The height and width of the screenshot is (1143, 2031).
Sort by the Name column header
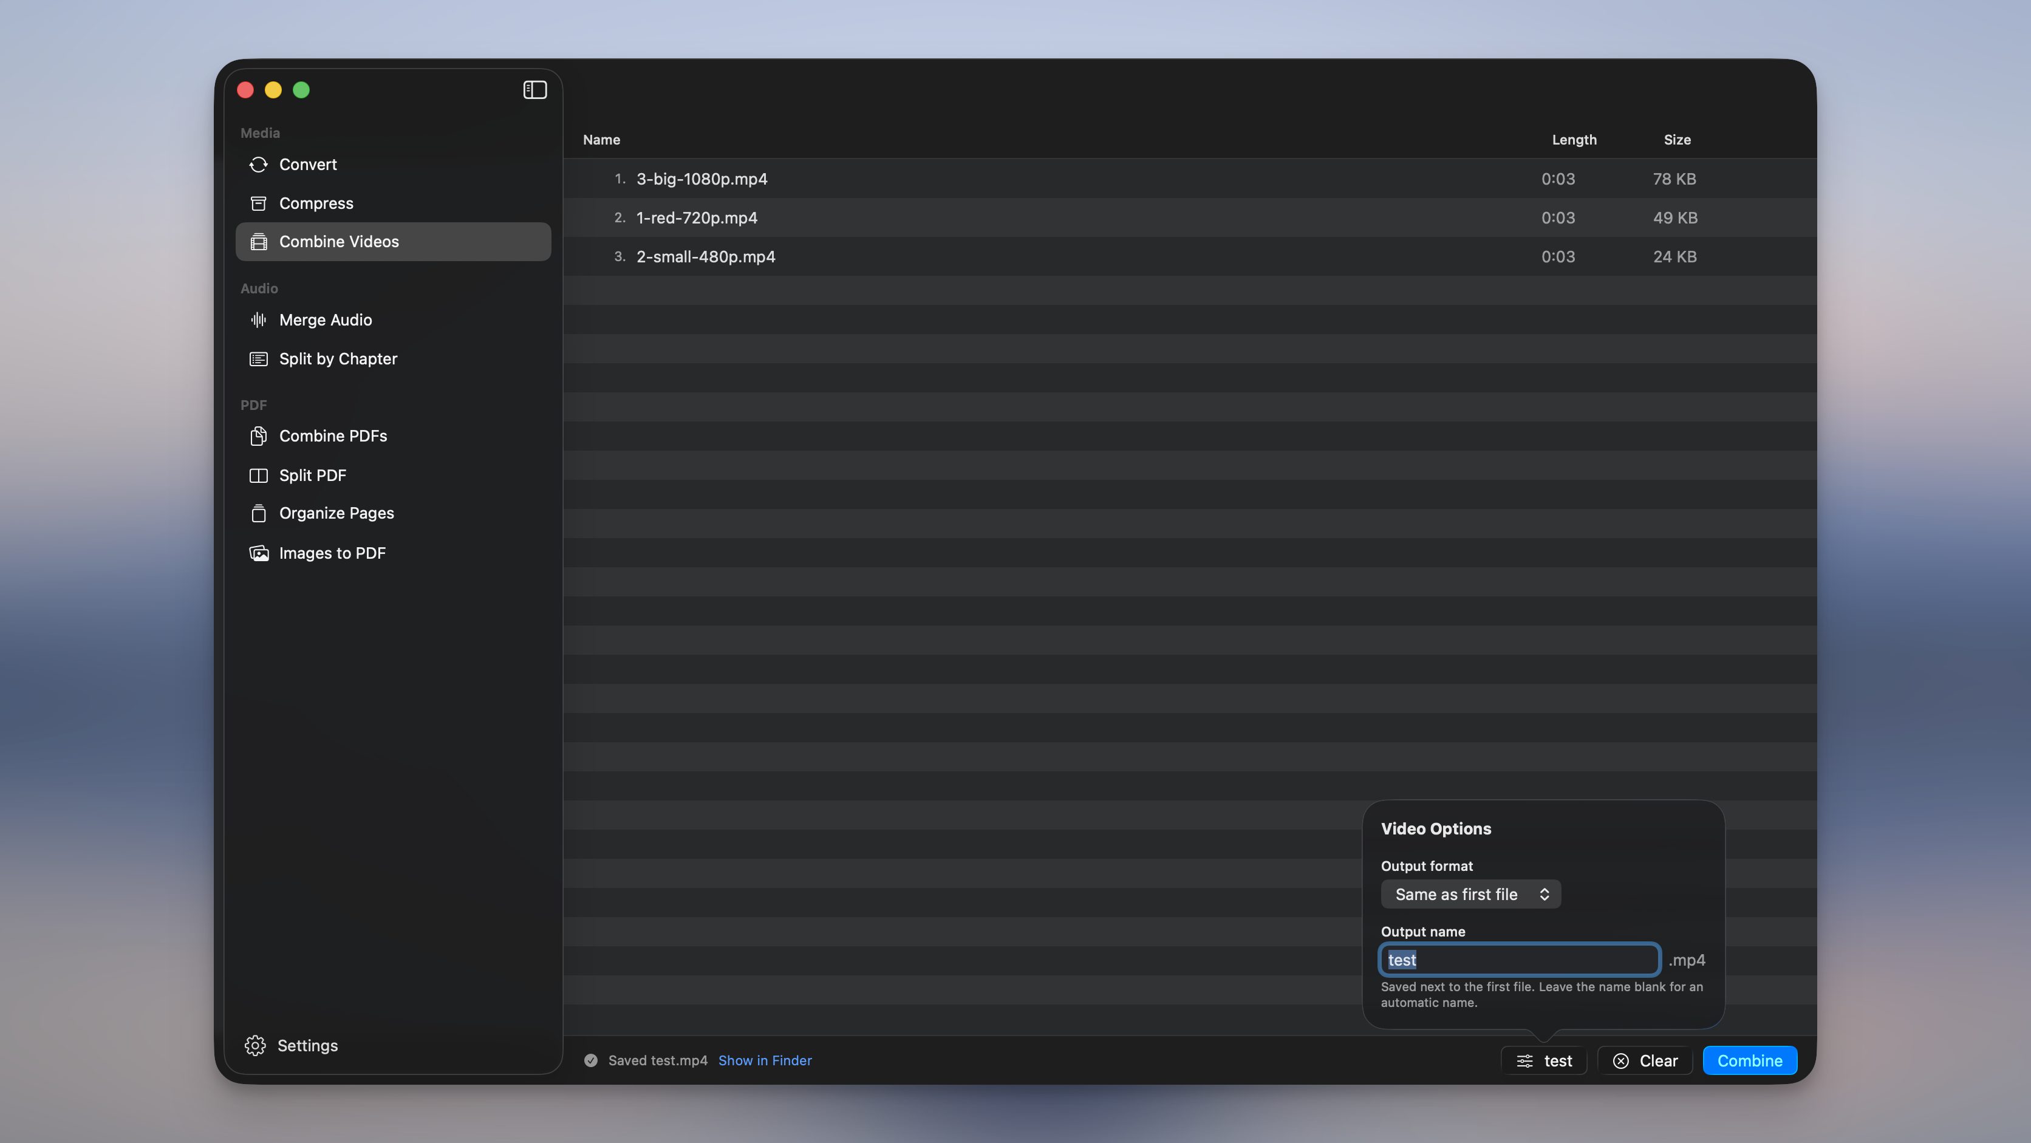coord(601,140)
